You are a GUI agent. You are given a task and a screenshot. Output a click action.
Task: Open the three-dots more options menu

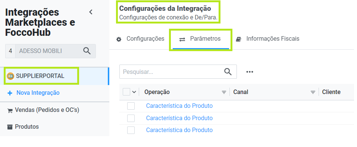250,72
